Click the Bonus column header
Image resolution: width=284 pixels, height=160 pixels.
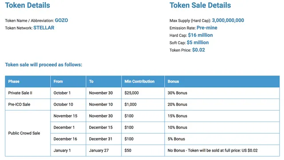(x=222, y=81)
